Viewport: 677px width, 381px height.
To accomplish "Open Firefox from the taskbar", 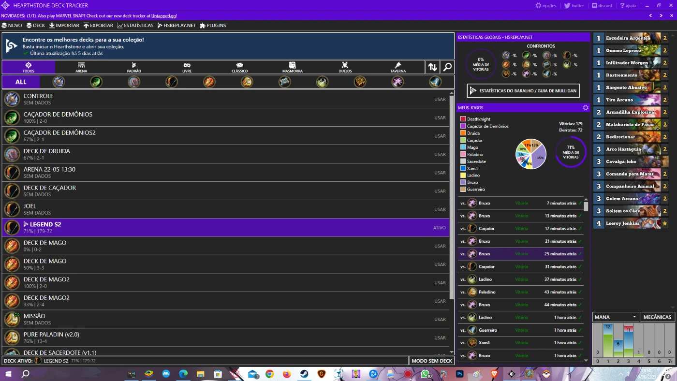I will pyautogui.click(x=287, y=374).
